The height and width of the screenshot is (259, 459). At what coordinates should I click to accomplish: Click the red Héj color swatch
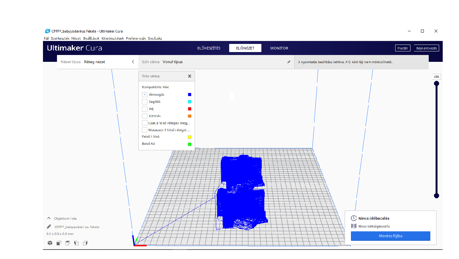[189, 109]
